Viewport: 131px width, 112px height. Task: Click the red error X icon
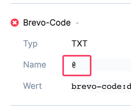pyautogui.click(x=15, y=23)
